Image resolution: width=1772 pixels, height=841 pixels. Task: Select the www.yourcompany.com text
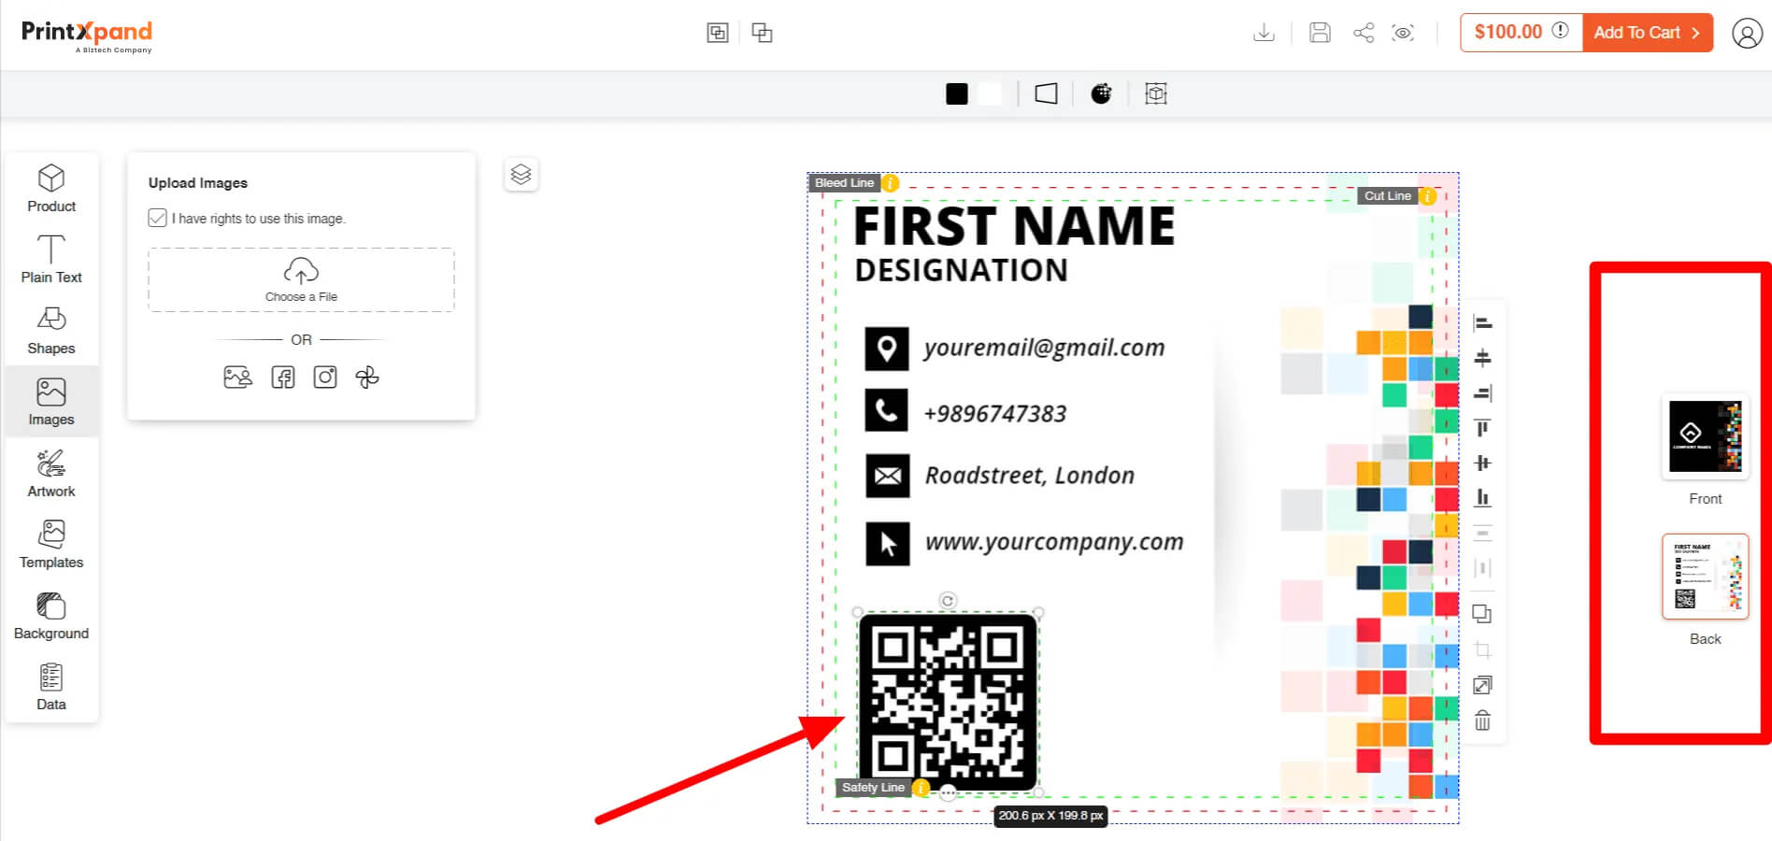(1054, 542)
